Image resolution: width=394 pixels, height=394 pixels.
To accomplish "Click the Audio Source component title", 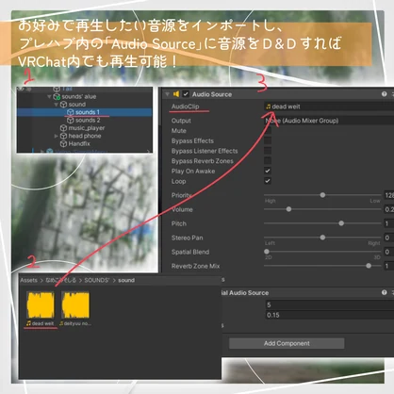I will click(212, 94).
